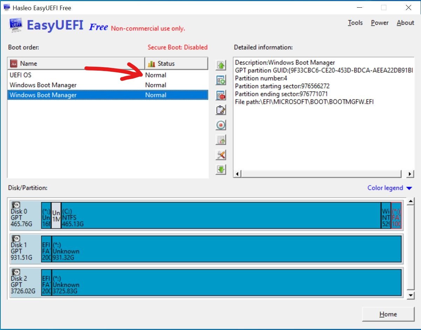The width and height of the screenshot is (421, 330).
Task: Select the 3725.83G Unknown partition on Disk 2
Action: 226,282
